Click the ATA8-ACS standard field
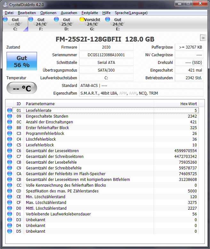Screen dimensions: 210x249 click(141, 86)
